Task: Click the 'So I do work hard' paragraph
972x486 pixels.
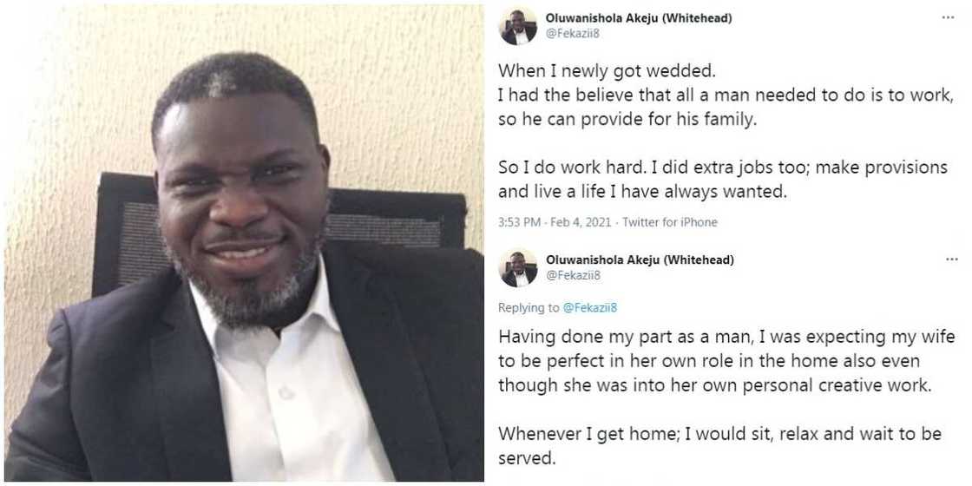Action: click(722, 178)
